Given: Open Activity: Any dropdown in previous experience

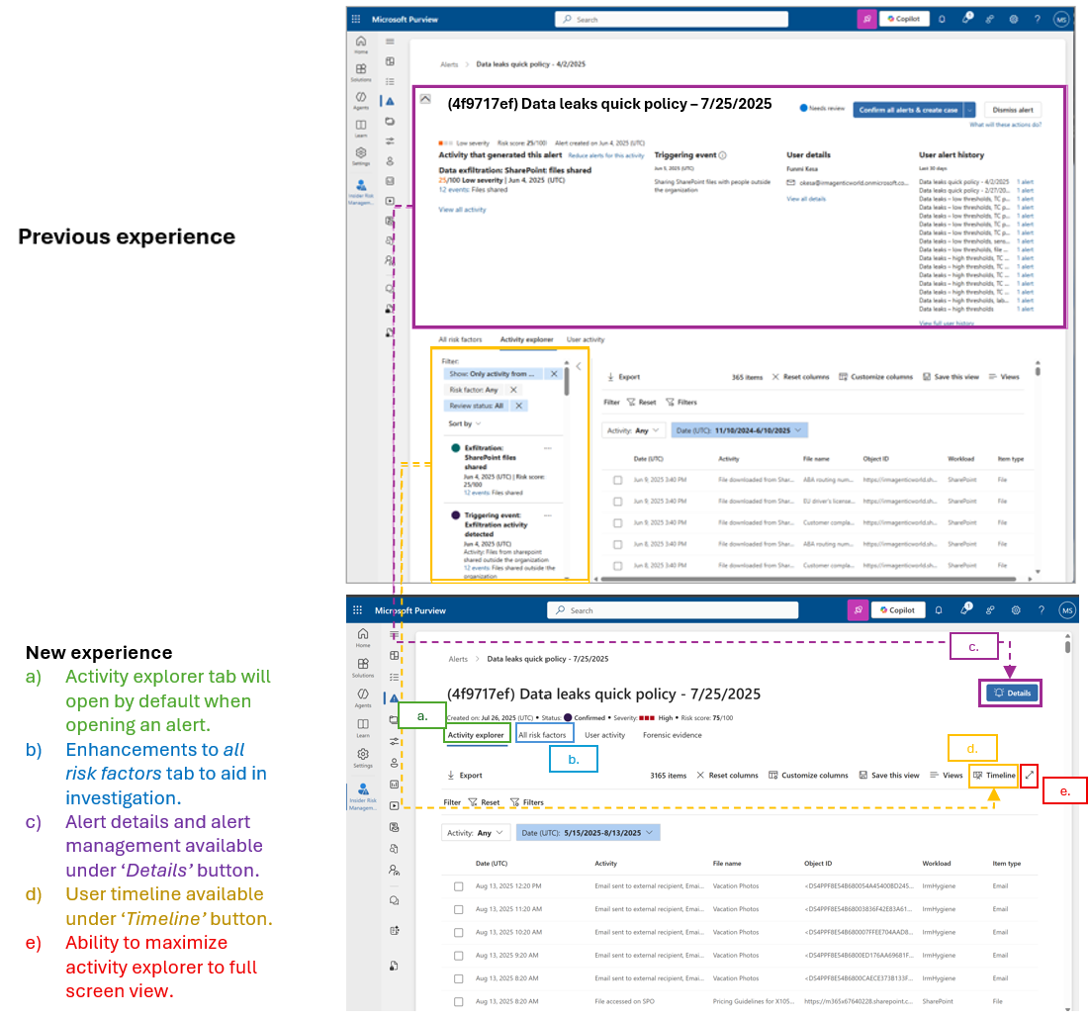Looking at the screenshot, I should pyautogui.click(x=633, y=430).
